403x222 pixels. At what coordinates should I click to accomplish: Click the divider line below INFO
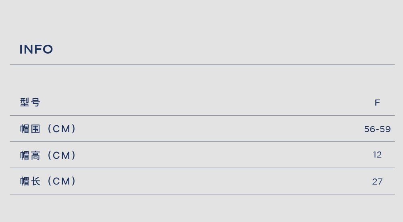[202, 65]
